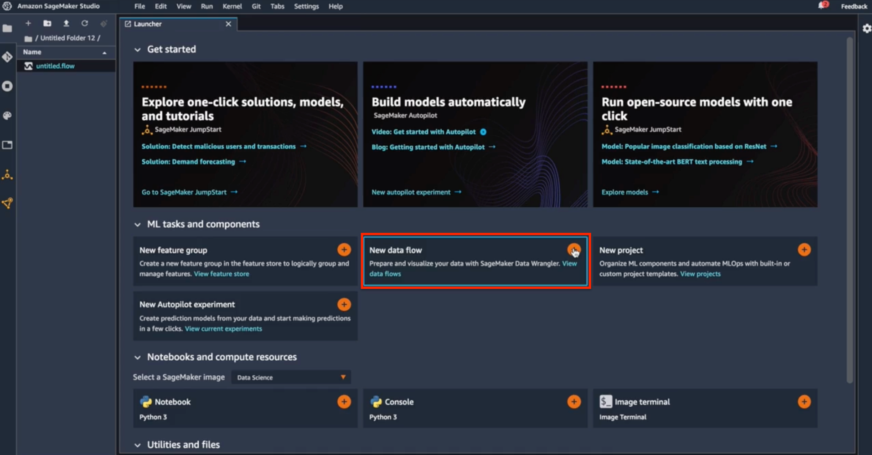Open the Settings menu
The width and height of the screenshot is (872, 455).
[306, 6]
